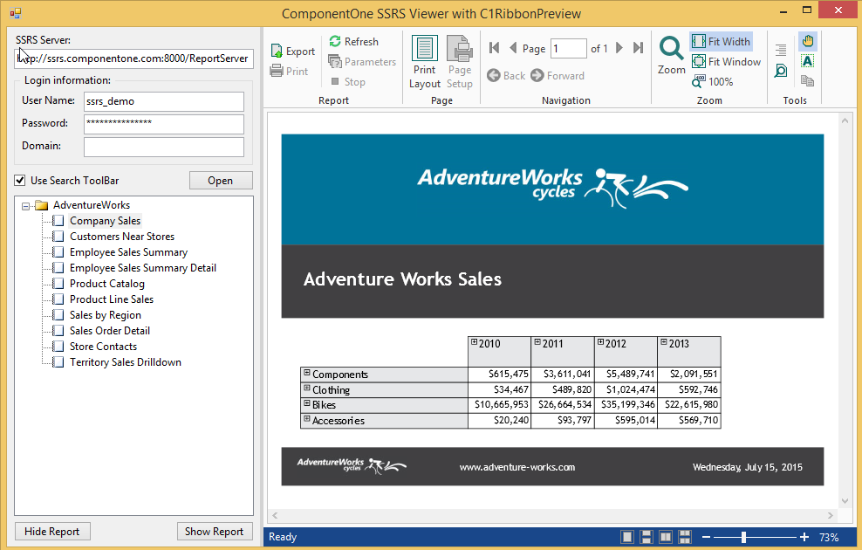This screenshot has width=862, height=550.
Task: Click the Export button in the ribbon
Action: tap(292, 52)
